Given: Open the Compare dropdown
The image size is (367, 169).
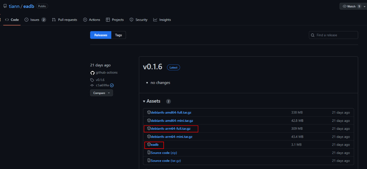Looking at the screenshot, I should pyautogui.click(x=101, y=93).
